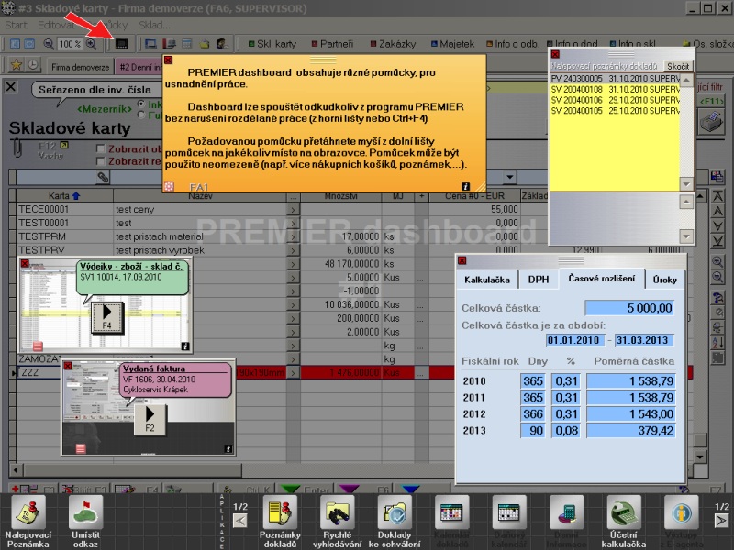734x550 pixels.
Task: Play the Výdejky F4 shortcut
Action: point(107,317)
